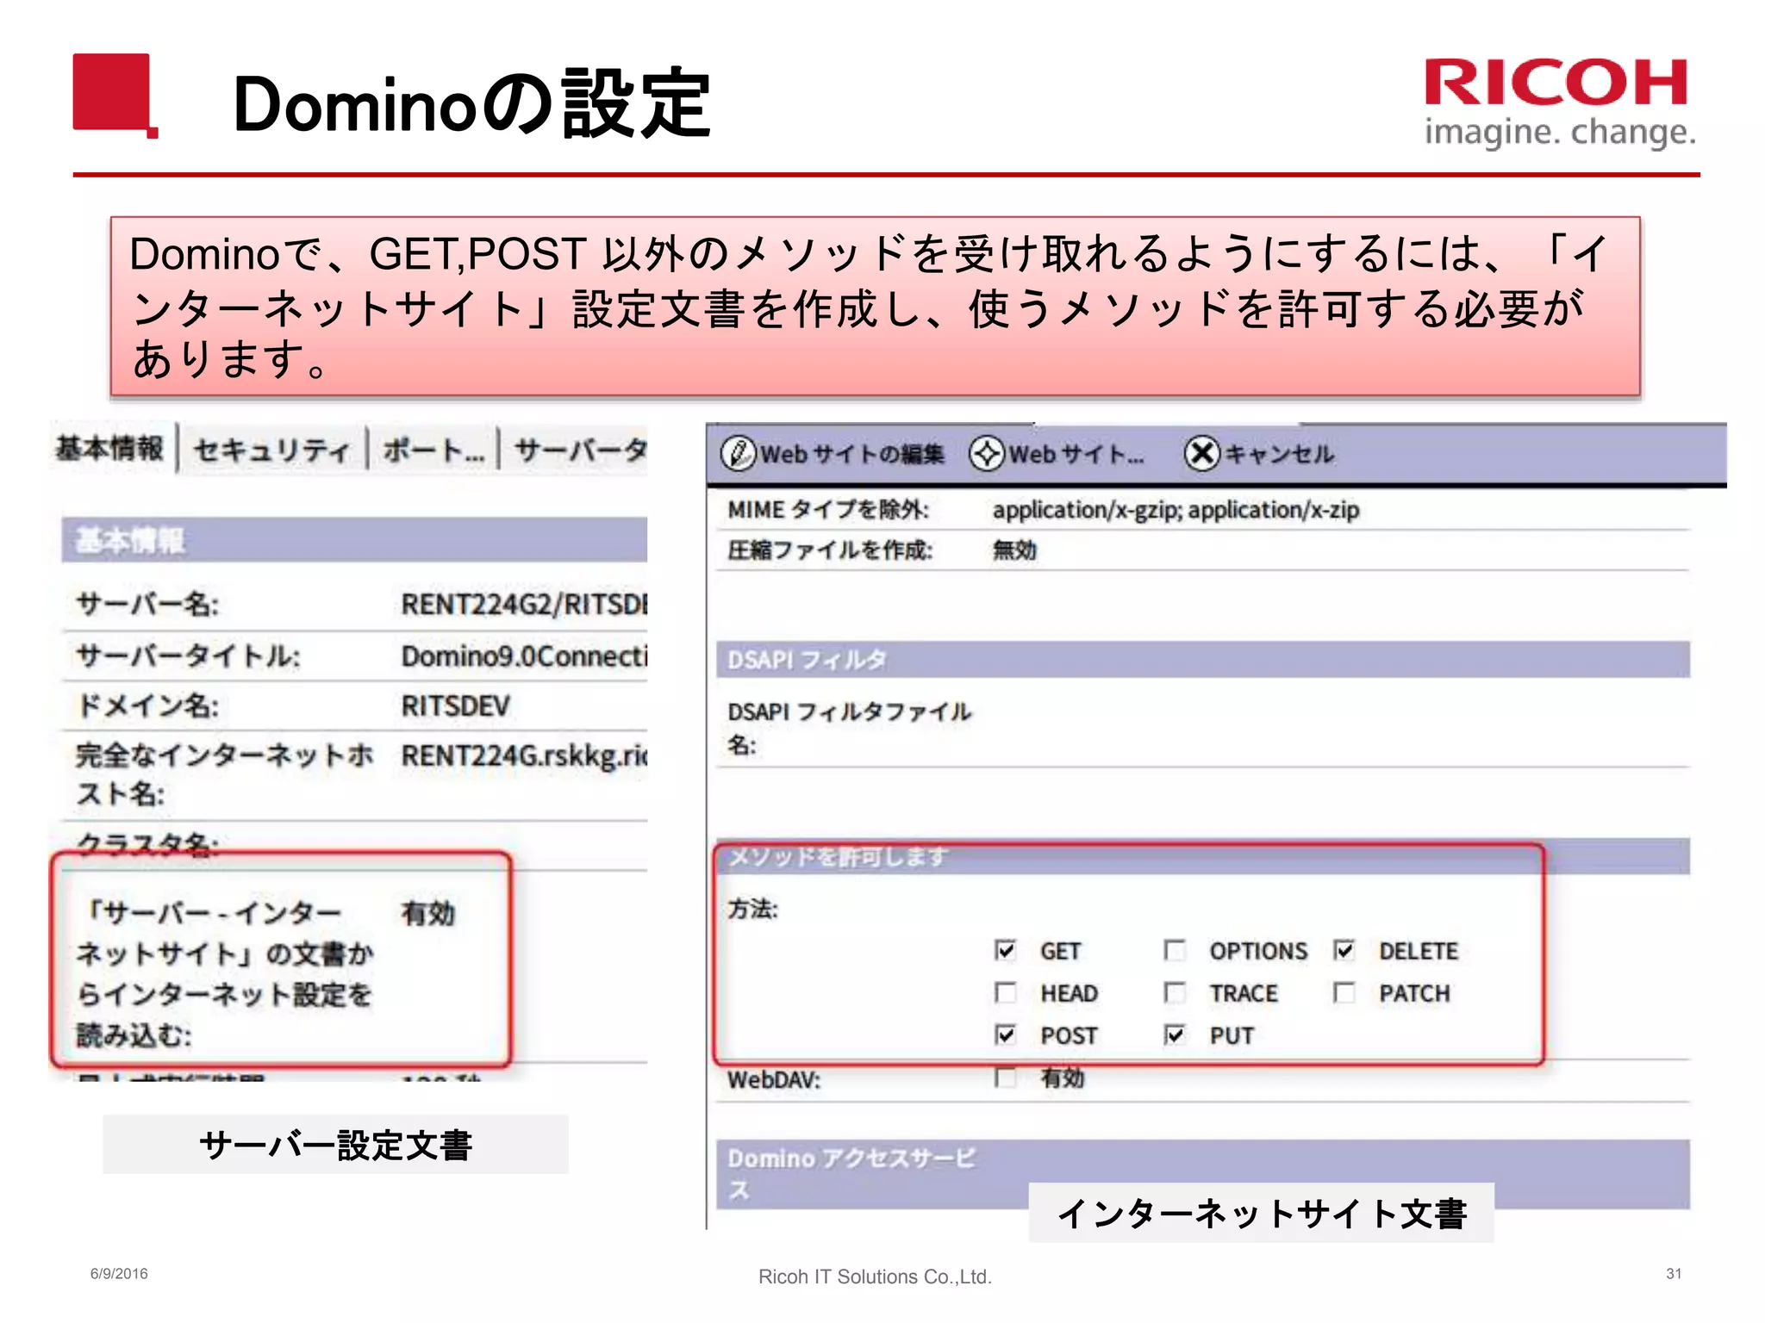Click the 方法: label
1765x1323 pixels.
[752, 910]
